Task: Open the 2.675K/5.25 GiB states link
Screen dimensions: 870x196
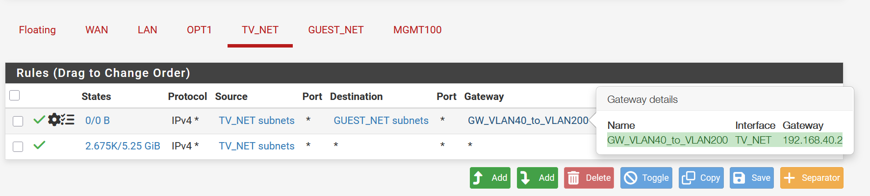Action: click(123, 146)
